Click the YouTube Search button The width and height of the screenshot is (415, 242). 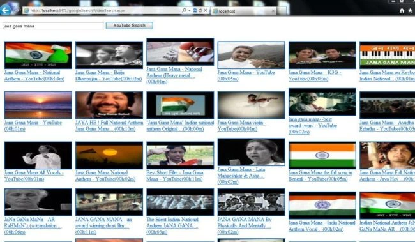pos(130,26)
